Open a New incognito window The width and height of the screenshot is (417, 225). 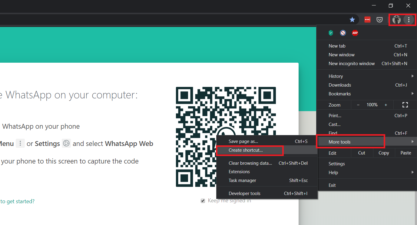click(367, 64)
